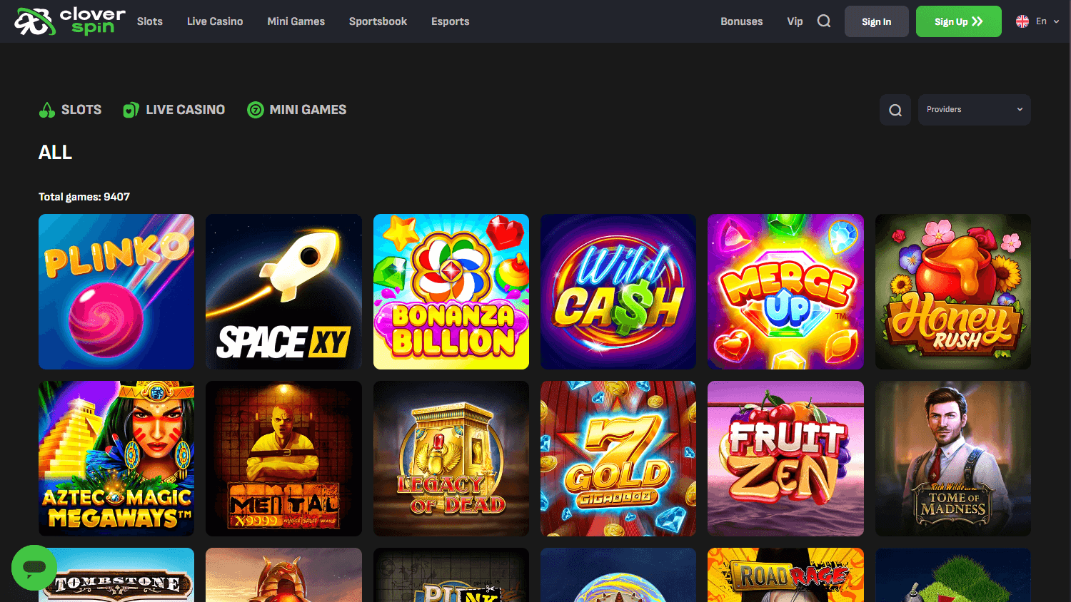Open the Legacy of Dead game

pyautogui.click(x=451, y=459)
